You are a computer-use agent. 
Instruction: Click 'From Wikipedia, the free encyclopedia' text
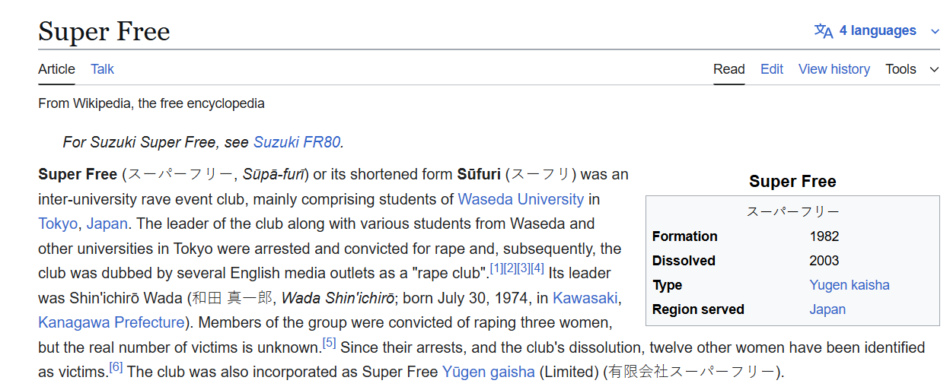[x=151, y=103]
